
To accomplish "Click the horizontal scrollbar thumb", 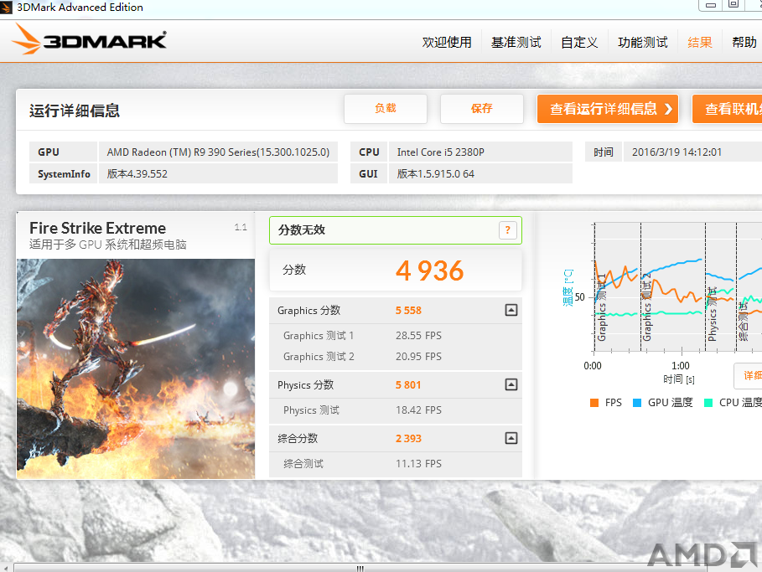I will tap(360, 568).
